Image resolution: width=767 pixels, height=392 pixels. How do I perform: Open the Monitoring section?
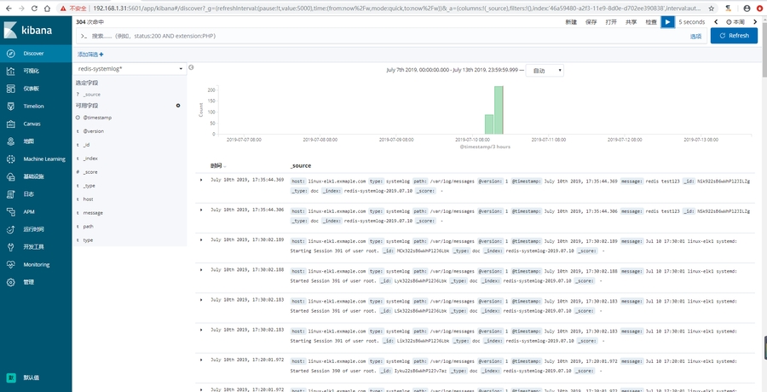(x=36, y=264)
